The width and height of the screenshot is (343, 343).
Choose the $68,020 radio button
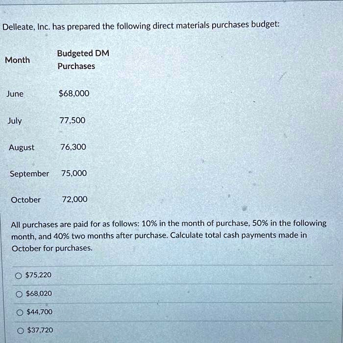coord(18,294)
